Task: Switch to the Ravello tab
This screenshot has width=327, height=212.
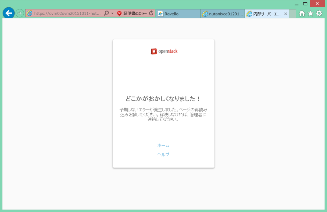Action: tap(178, 14)
